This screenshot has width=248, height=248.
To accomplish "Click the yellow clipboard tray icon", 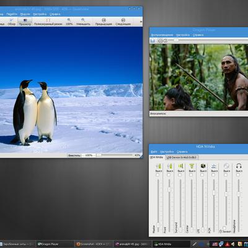I will 240,244.
